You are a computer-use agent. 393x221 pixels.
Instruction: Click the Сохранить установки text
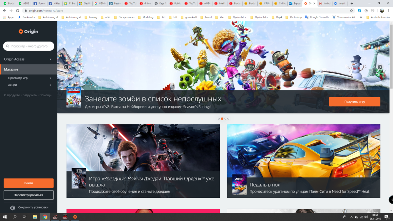coord(33,207)
